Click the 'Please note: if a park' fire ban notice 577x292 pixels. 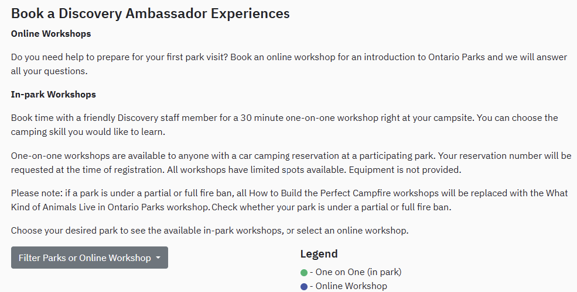(x=289, y=200)
